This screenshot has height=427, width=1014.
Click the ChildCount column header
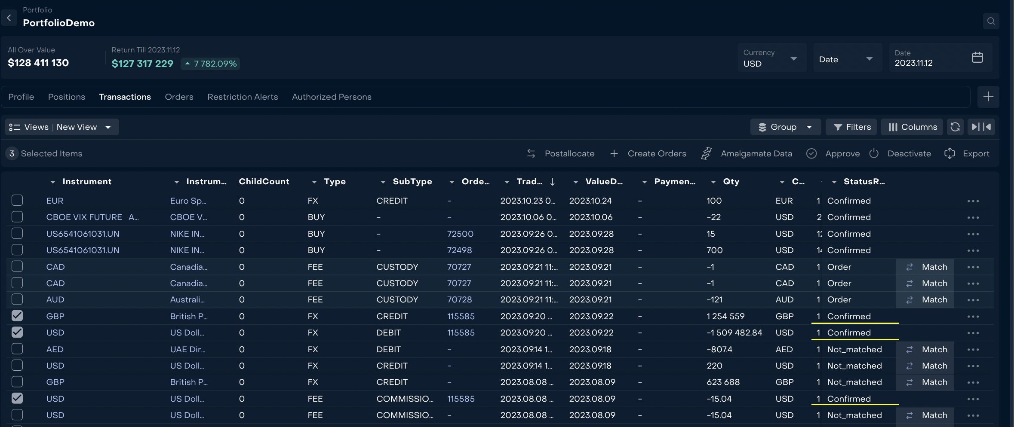tap(264, 181)
